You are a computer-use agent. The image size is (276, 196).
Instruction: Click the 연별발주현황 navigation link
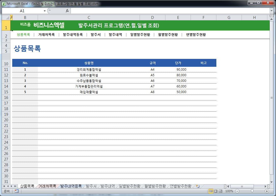(196, 34)
